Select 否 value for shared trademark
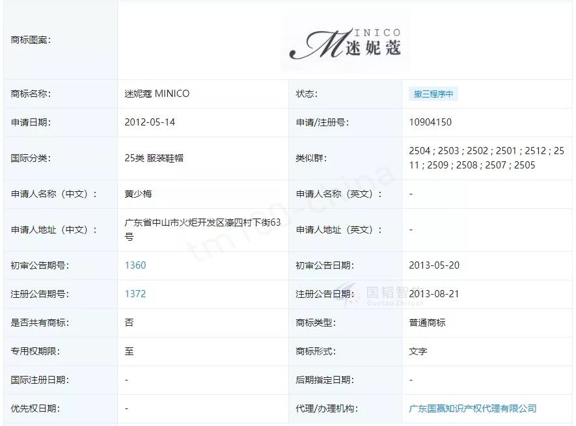This screenshot has width=576, height=426. pyautogui.click(x=129, y=323)
